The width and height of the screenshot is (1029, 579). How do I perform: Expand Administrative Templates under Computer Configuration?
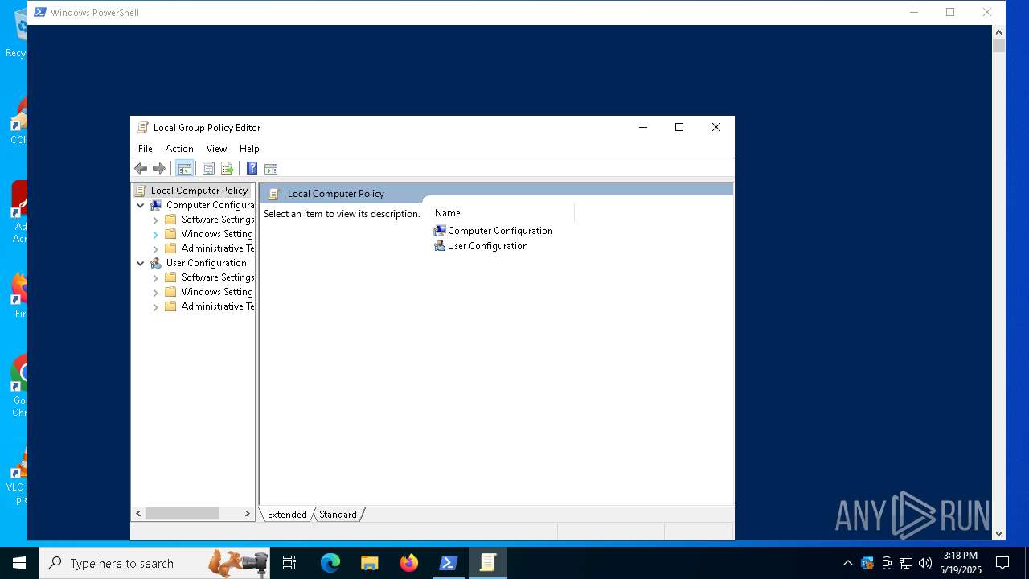(156, 248)
